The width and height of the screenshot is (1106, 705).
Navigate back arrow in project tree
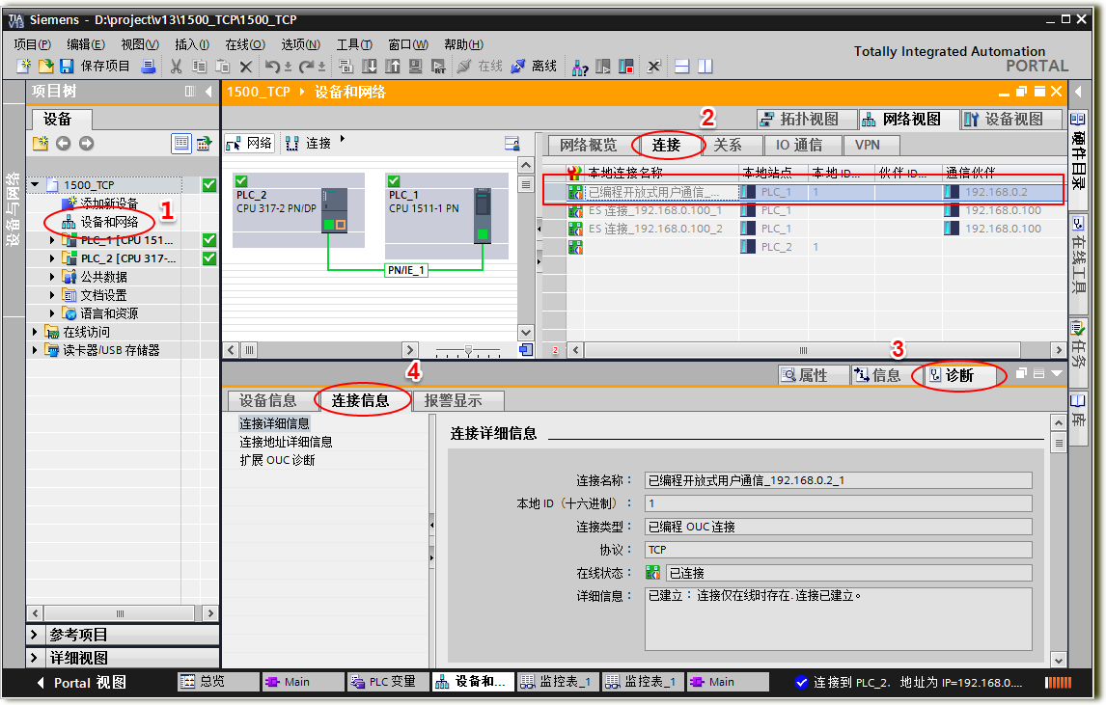point(64,144)
